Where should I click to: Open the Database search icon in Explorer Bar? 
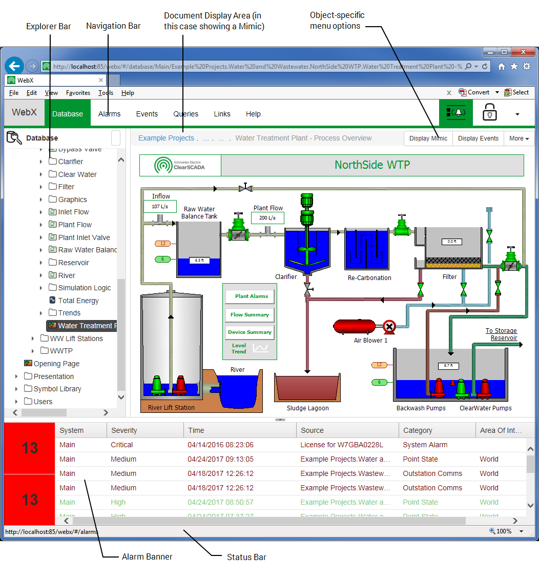click(x=14, y=137)
